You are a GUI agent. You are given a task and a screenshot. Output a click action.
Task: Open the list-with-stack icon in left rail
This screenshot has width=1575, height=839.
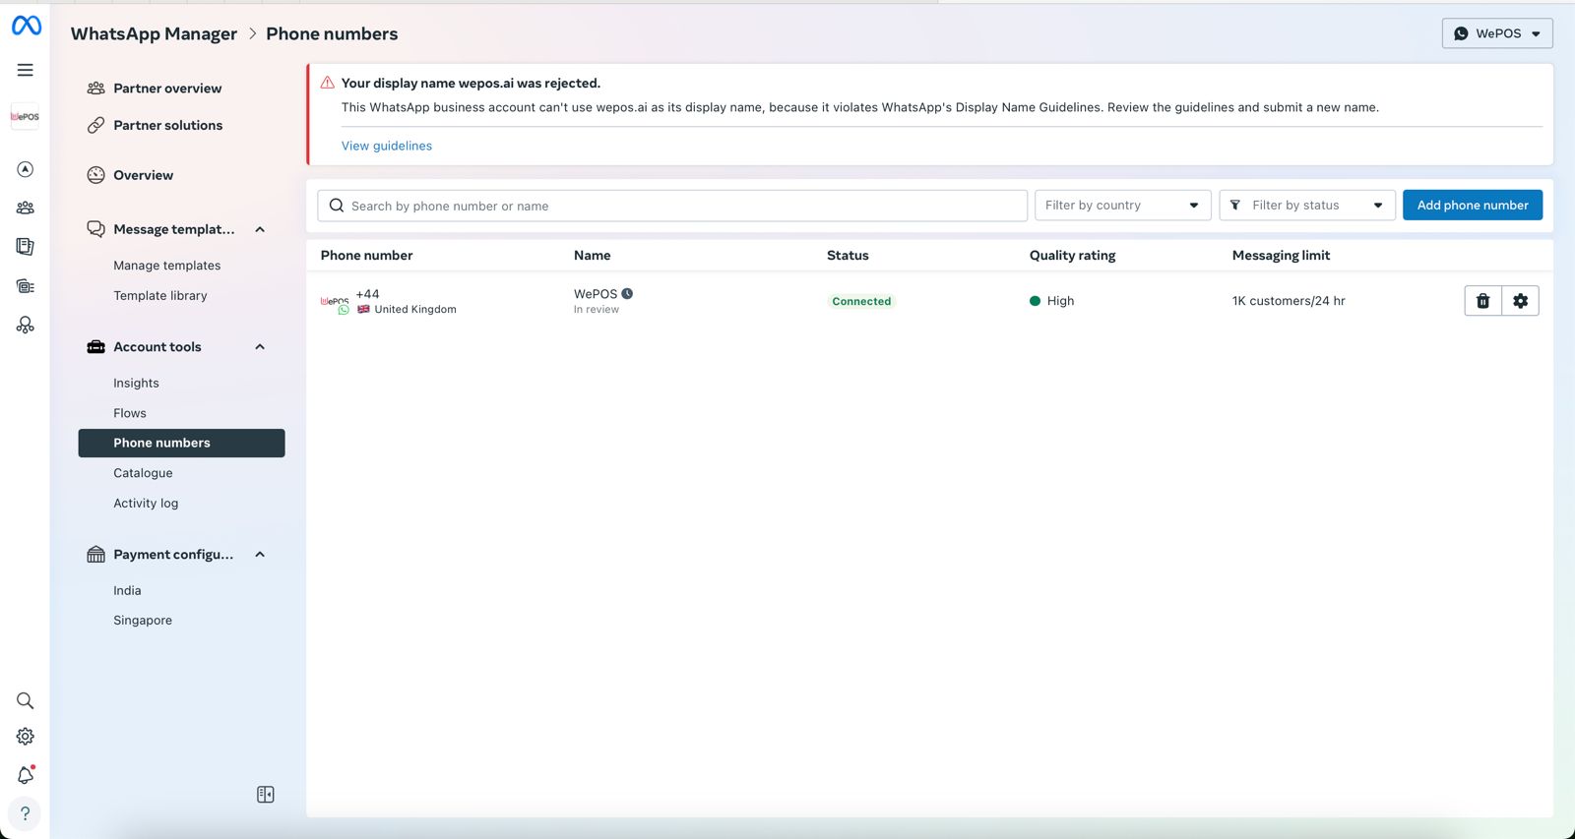coord(26,286)
